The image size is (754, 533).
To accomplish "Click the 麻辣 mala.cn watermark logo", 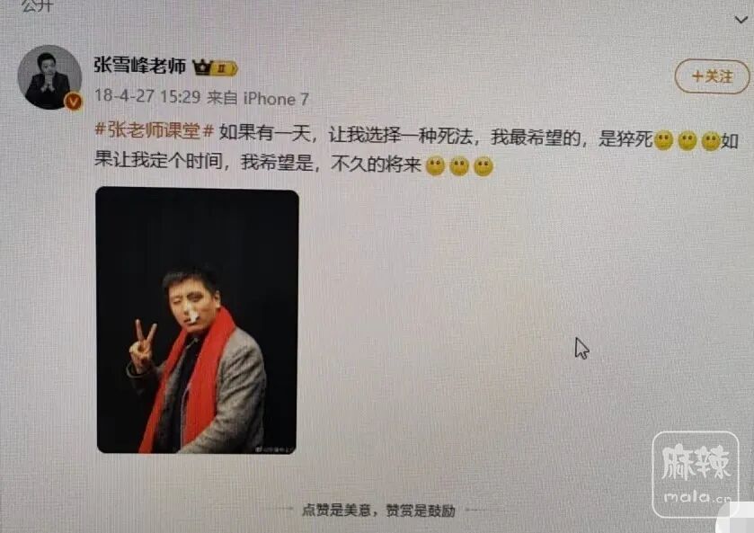I will coord(696,475).
